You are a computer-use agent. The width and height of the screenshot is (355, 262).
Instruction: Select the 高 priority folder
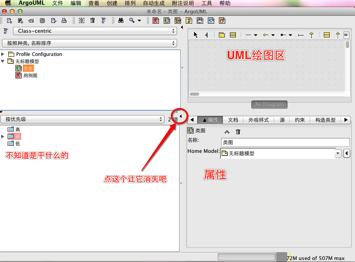[18, 129]
